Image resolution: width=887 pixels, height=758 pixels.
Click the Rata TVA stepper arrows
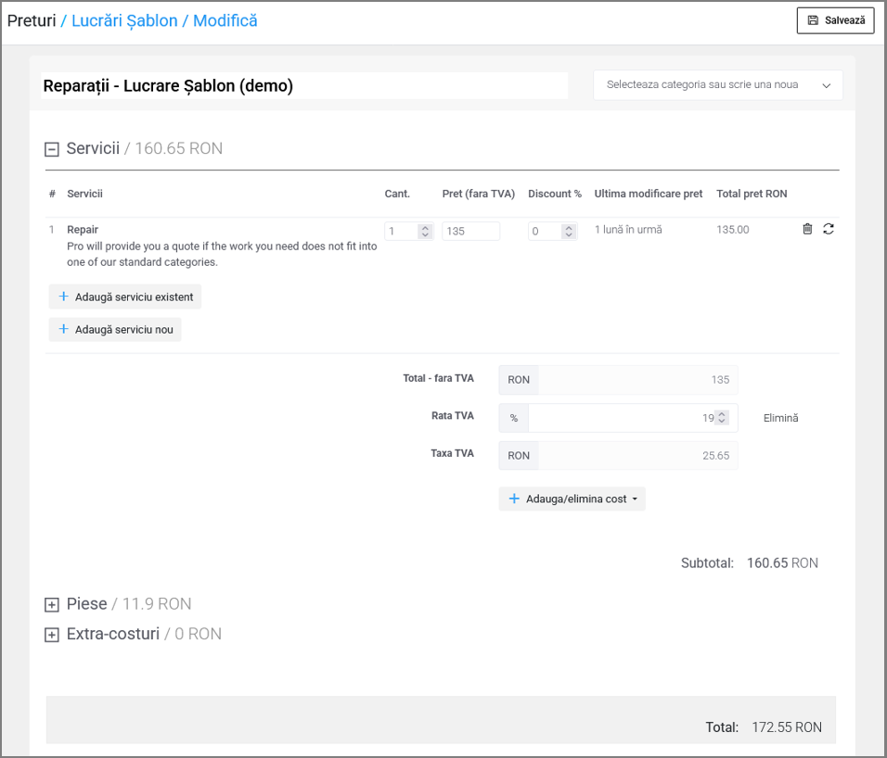click(722, 418)
